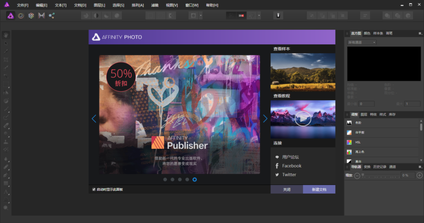Open the File (文件) menu
424x223 pixels.
[22, 5]
